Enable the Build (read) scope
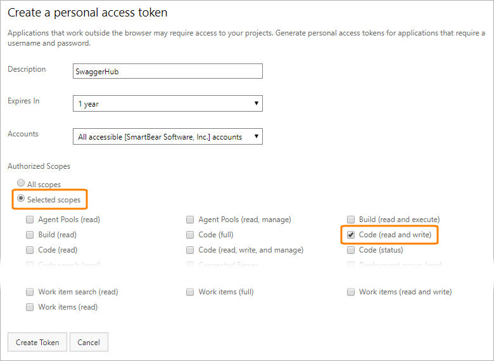The width and height of the screenshot is (494, 361). 30,235
